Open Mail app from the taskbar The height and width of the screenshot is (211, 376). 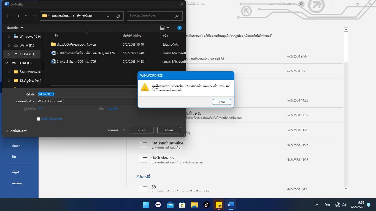click(170, 205)
